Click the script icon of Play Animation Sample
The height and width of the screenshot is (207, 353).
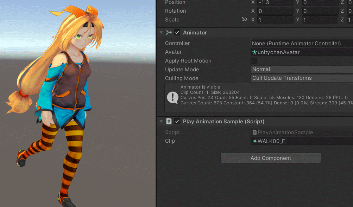click(x=169, y=121)
